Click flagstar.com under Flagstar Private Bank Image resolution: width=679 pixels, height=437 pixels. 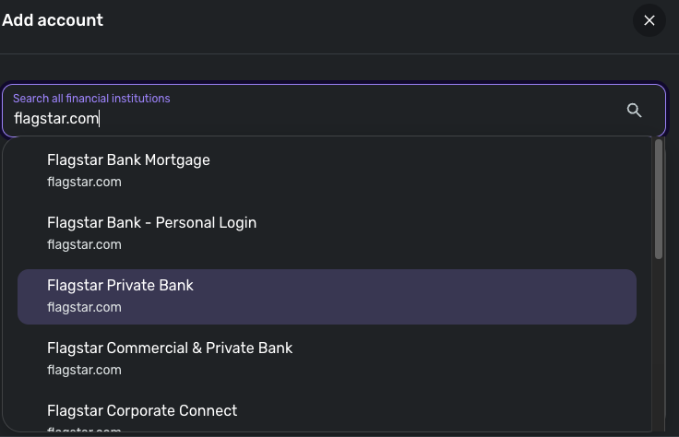[84, 307]
